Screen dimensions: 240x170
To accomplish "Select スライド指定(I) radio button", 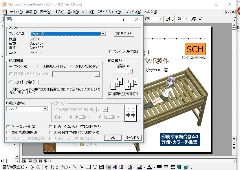I will click(x=11, y=82).
